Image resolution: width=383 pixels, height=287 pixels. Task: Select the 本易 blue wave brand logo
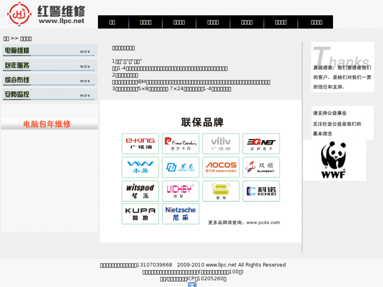[140, 167]
